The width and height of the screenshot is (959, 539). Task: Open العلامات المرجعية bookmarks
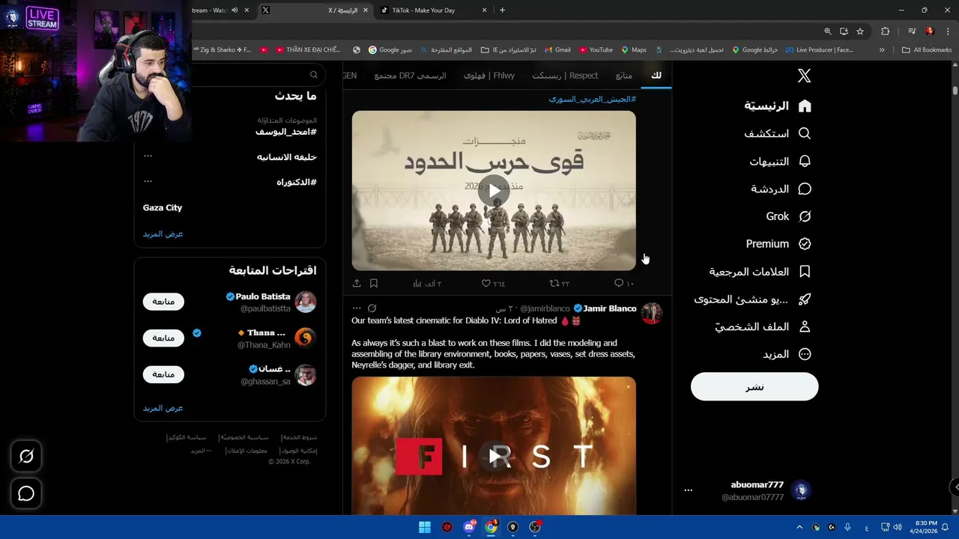click(760, 272)
